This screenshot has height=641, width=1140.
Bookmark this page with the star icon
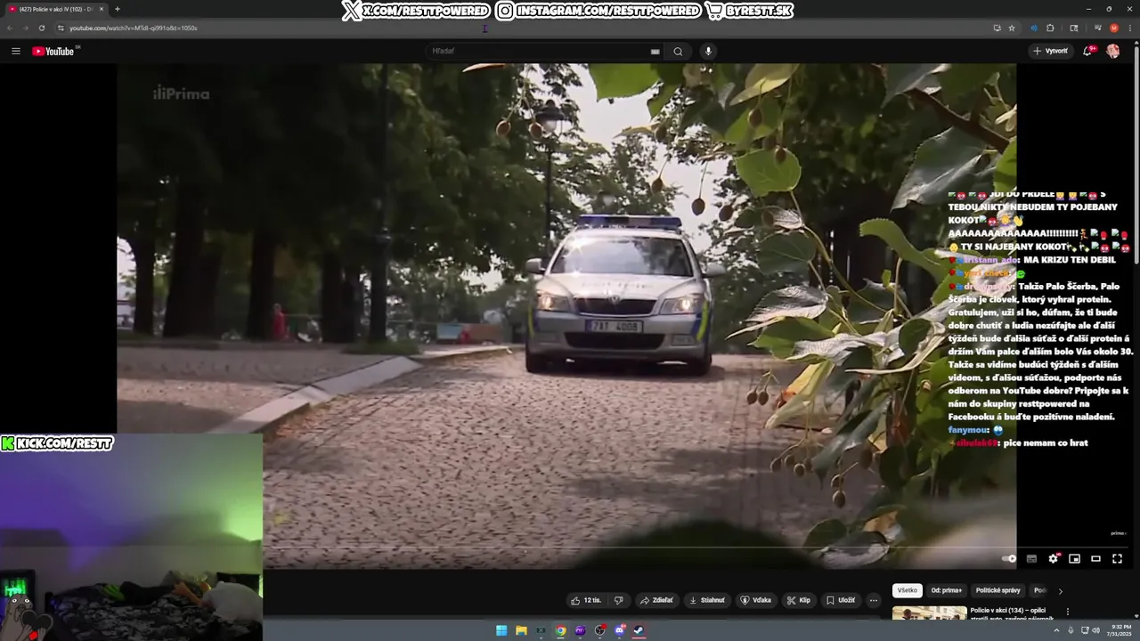[x=1012, y=28]
